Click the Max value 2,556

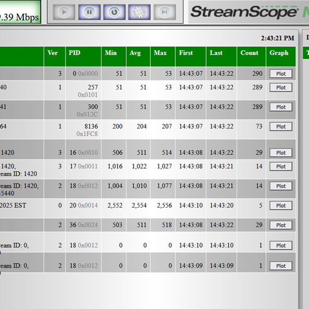[164, 205]
